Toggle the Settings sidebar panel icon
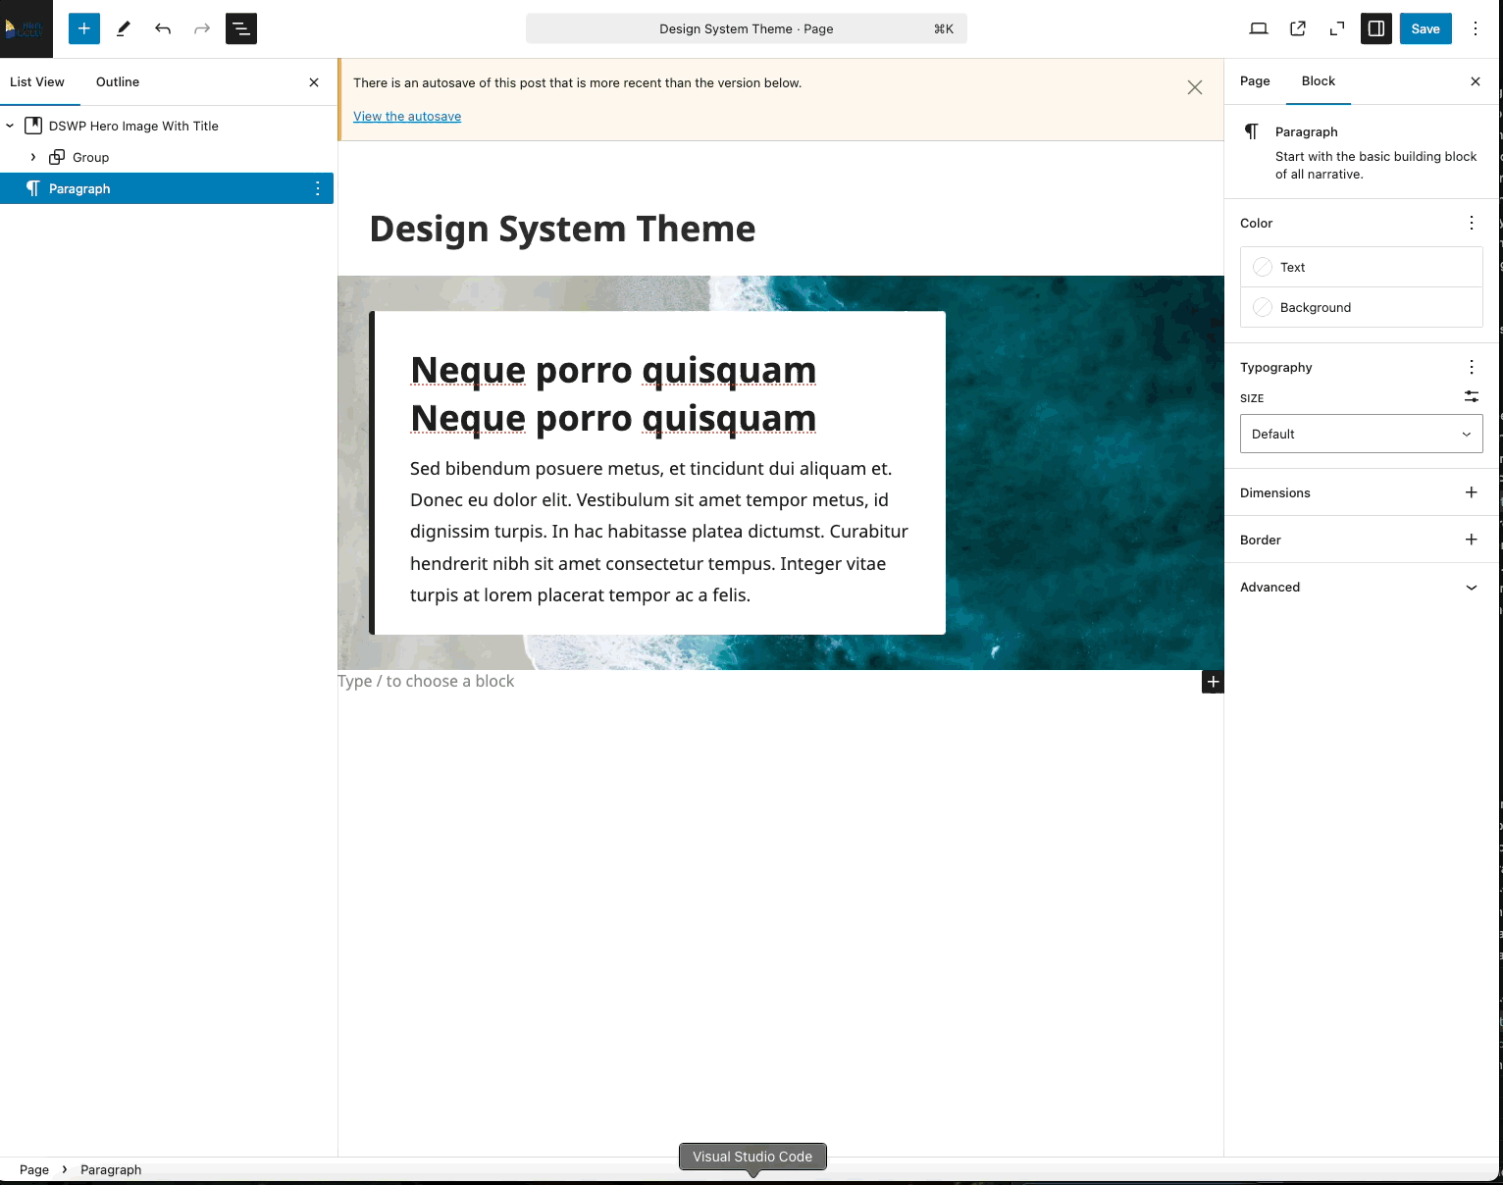The width and height of the screenshot is (1503, 1185). (1376, 28)
